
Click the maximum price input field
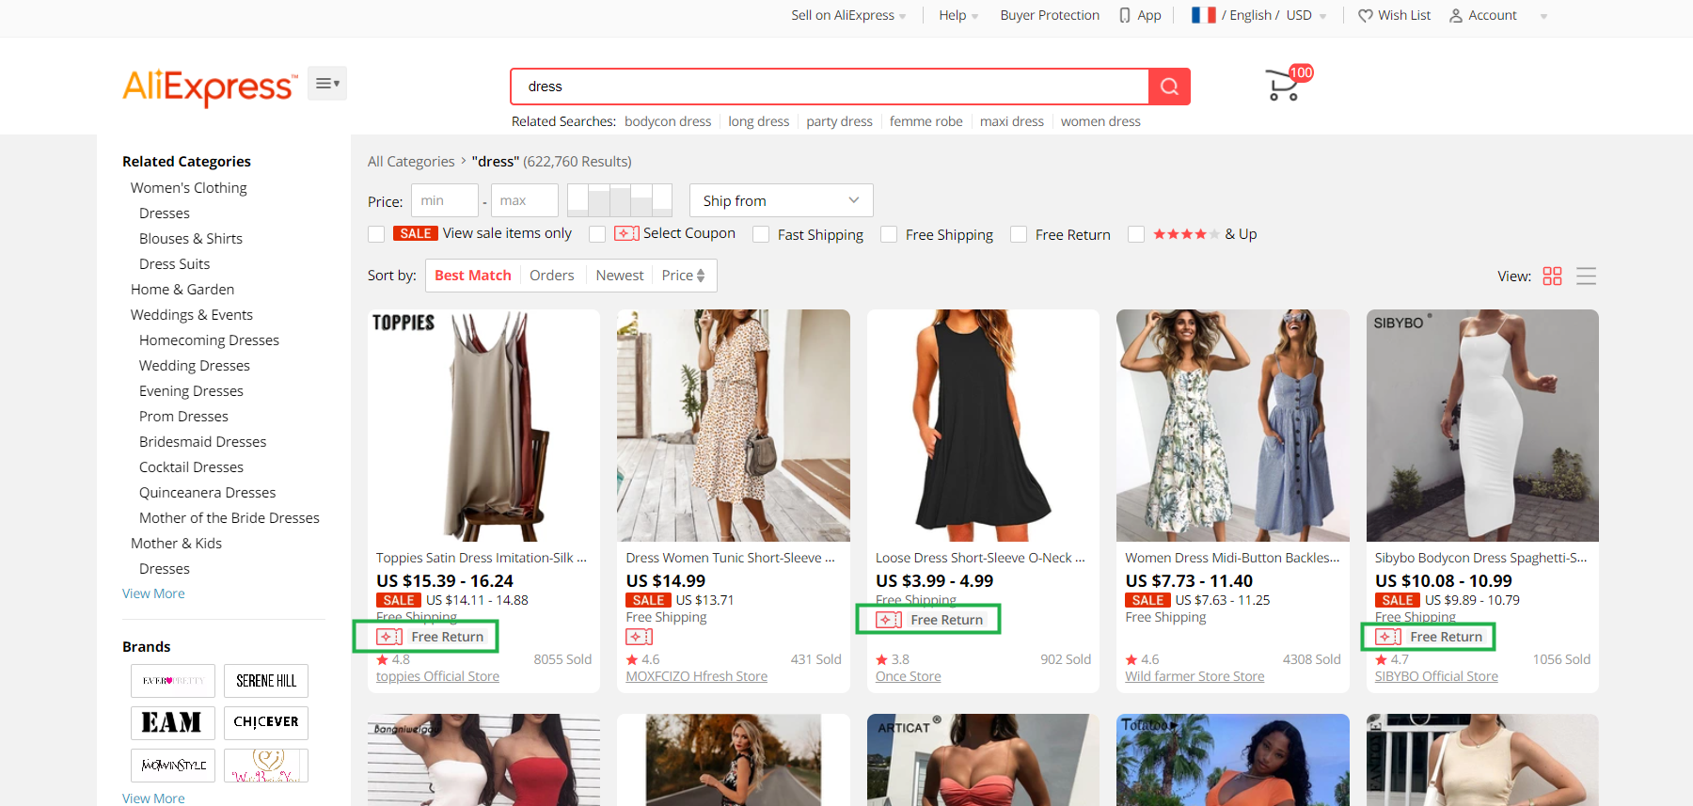524,200
